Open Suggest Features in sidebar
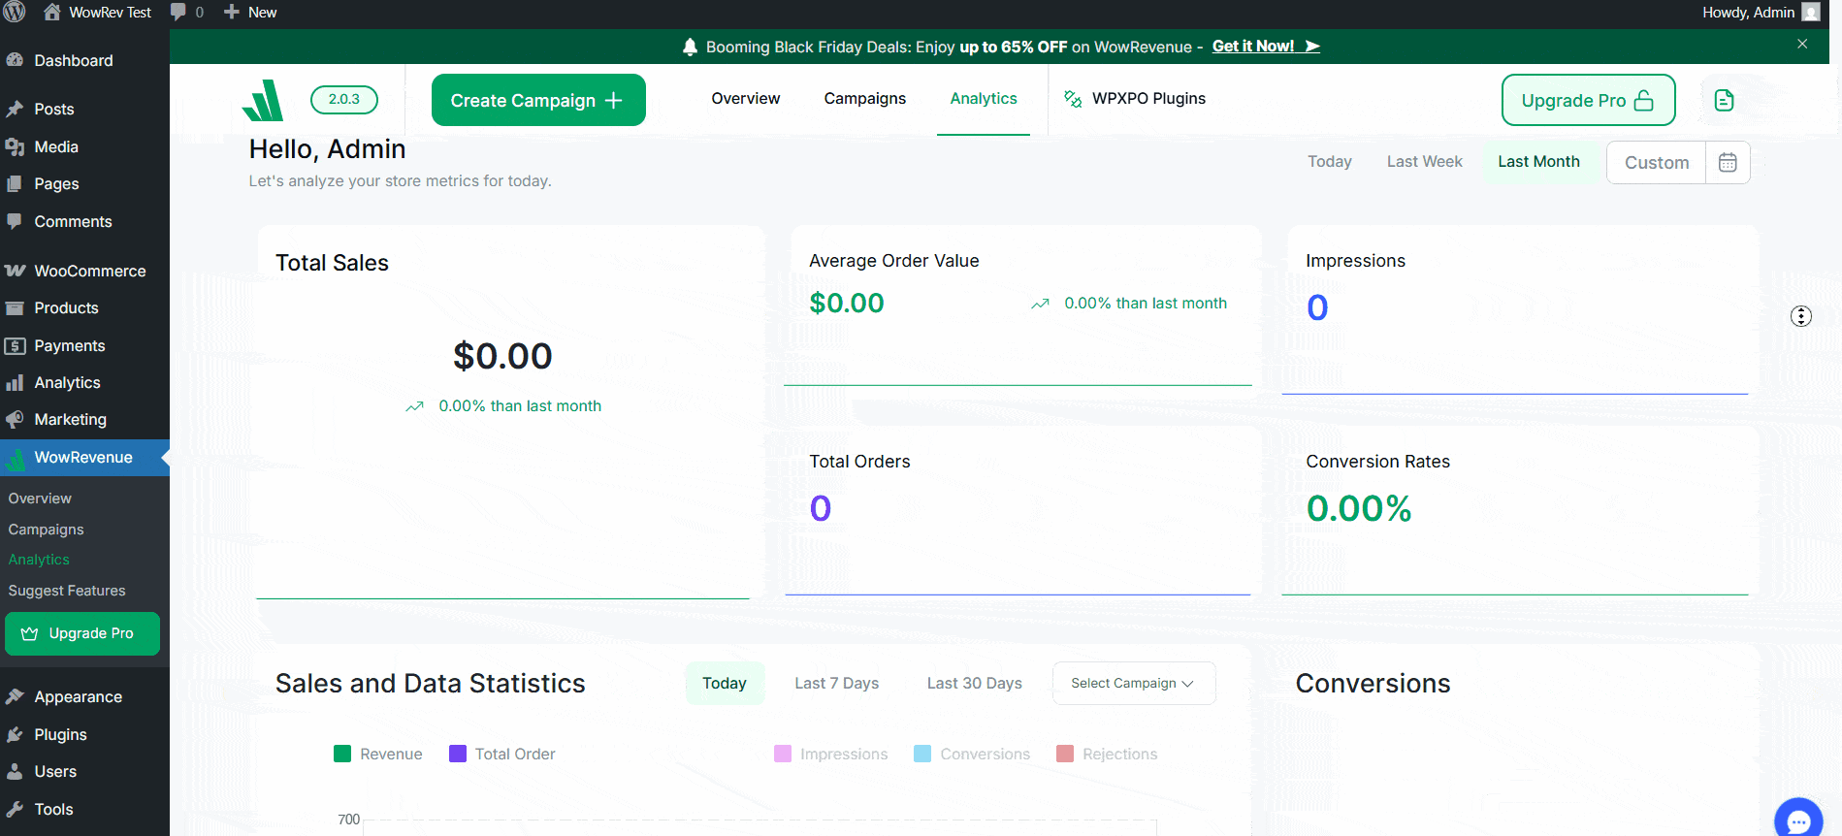The height and width of the screenshot is (836, 1842). click(67, 591)
